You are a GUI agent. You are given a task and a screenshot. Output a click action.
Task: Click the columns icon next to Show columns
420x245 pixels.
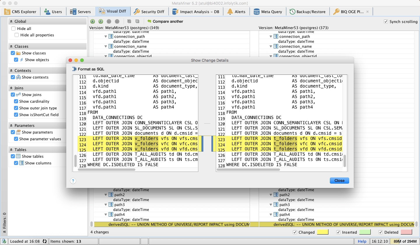(22, 163)
